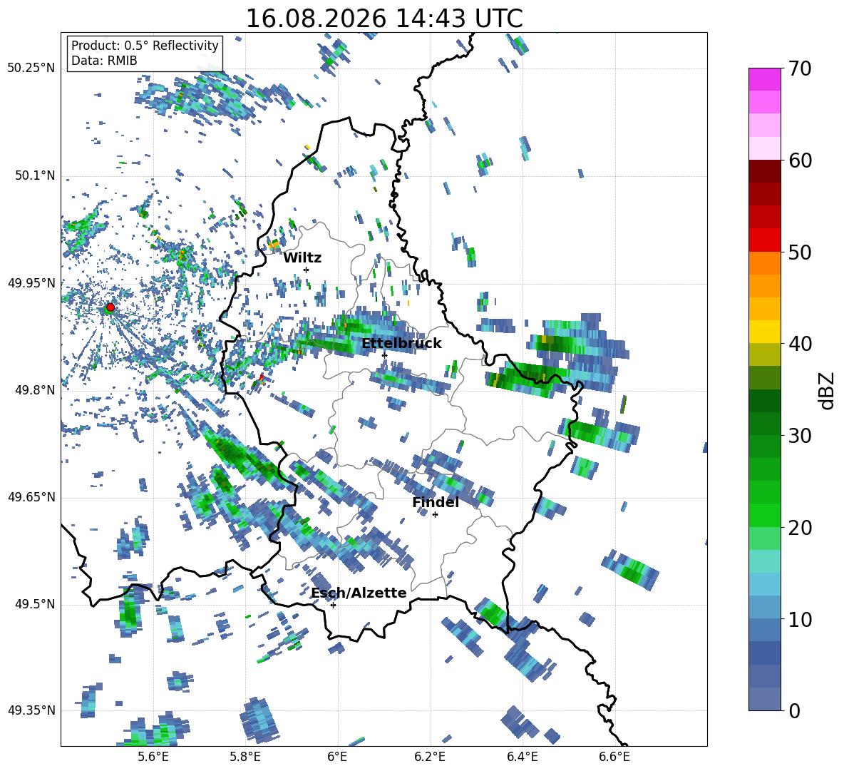
Task: Click the Findel city label
Action: click(x=436, y=502)
